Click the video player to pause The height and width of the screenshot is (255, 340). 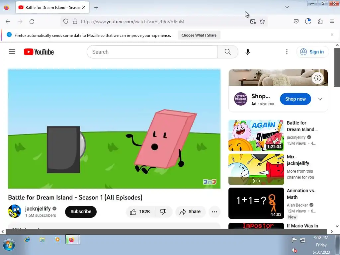point(114,129)
